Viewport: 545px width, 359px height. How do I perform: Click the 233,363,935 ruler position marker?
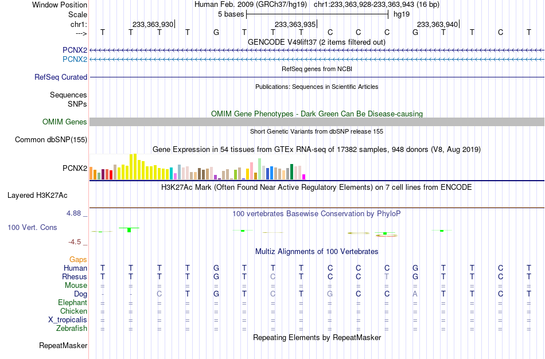295,24
